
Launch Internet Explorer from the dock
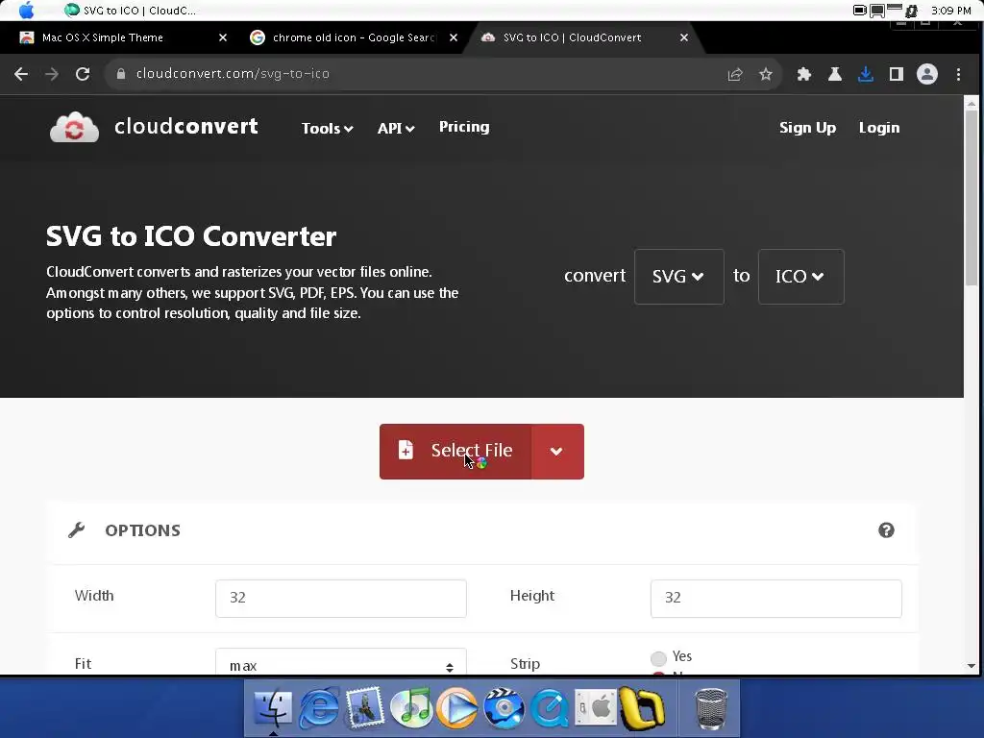click(x=319, y=708)
